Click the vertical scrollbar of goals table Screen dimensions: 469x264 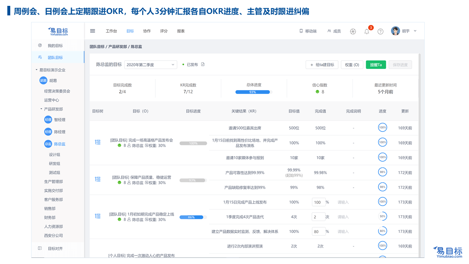click(420, 156)
